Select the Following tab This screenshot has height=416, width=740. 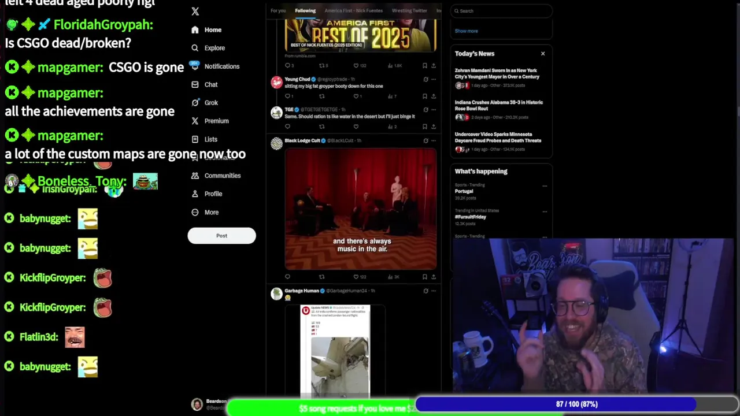point(305,10)
